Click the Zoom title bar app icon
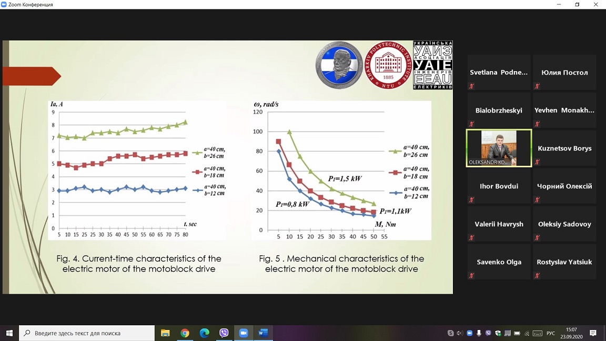Viewport: 606px width, 341px height. 4,5
